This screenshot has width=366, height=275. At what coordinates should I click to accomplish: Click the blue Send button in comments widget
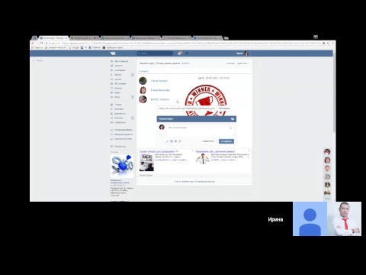click(x=226, y=141)
